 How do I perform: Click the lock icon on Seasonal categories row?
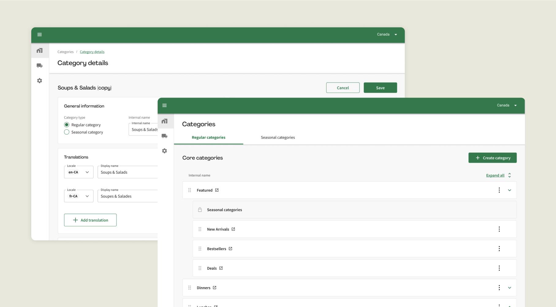(200, 209)
